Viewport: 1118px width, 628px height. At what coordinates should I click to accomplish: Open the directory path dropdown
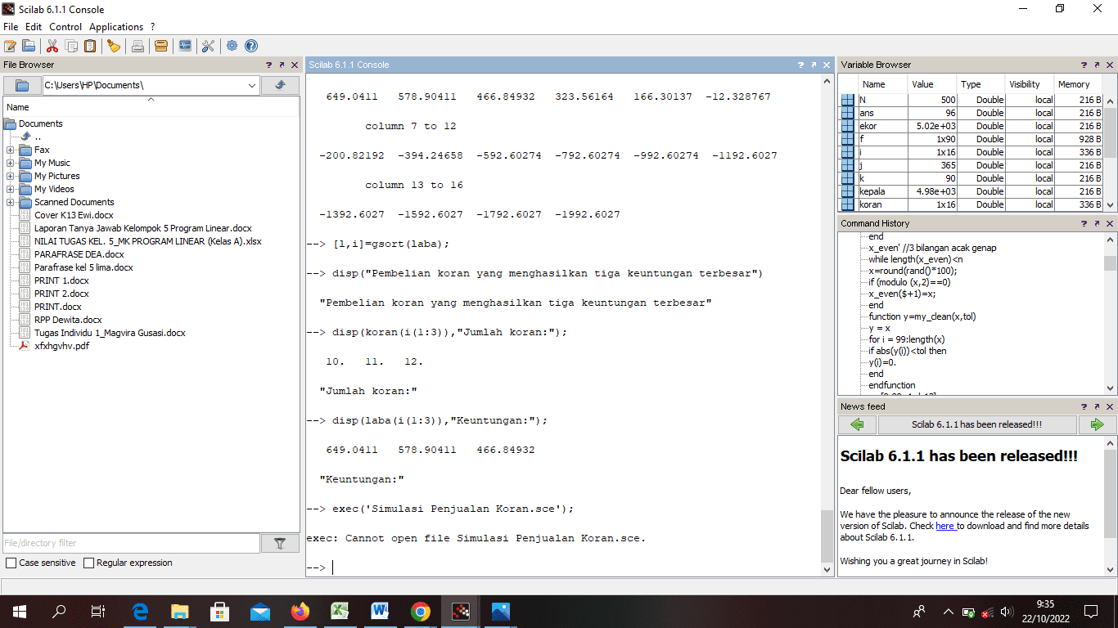click(251, 85)
